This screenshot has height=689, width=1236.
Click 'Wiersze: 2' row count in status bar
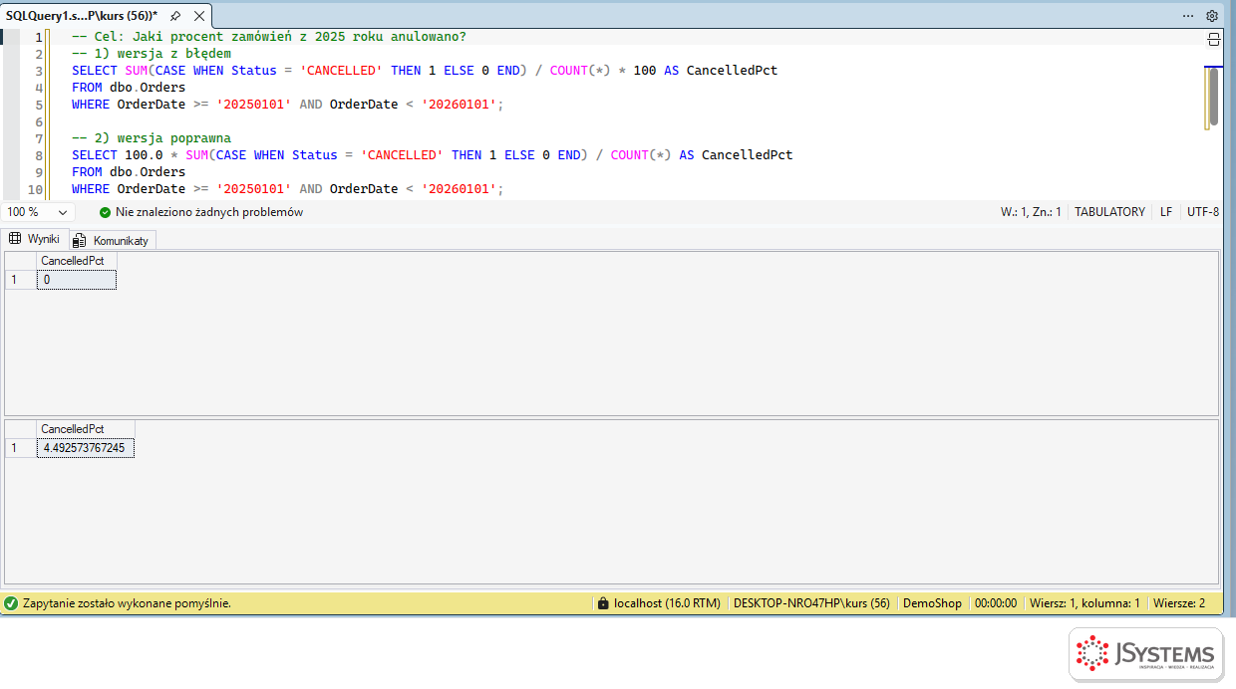[x=1179, y=603]
